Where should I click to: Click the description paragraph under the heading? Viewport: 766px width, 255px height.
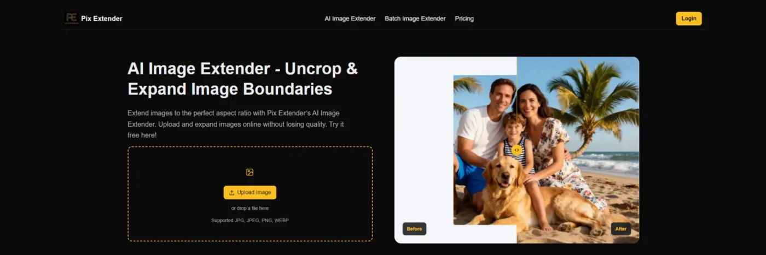point(235,124)
